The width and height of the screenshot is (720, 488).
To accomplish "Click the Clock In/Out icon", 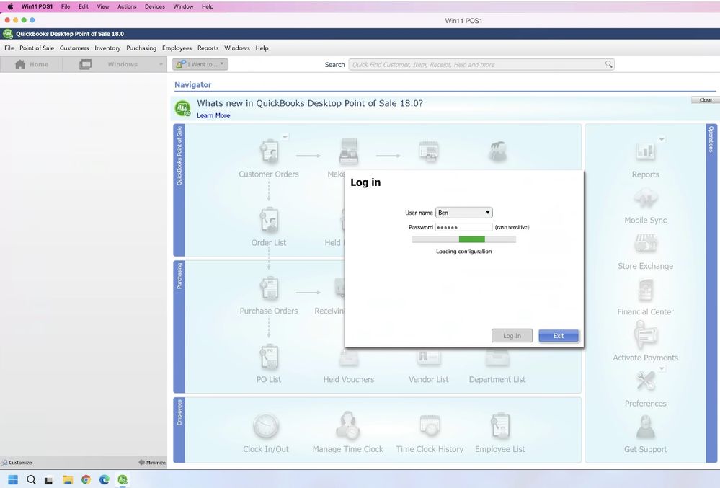I will (x=266, y=425).
